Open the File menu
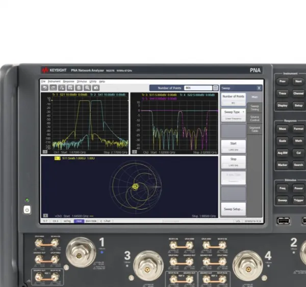The height and width of the screenshot is (287, 306). (x=43, y=82)
